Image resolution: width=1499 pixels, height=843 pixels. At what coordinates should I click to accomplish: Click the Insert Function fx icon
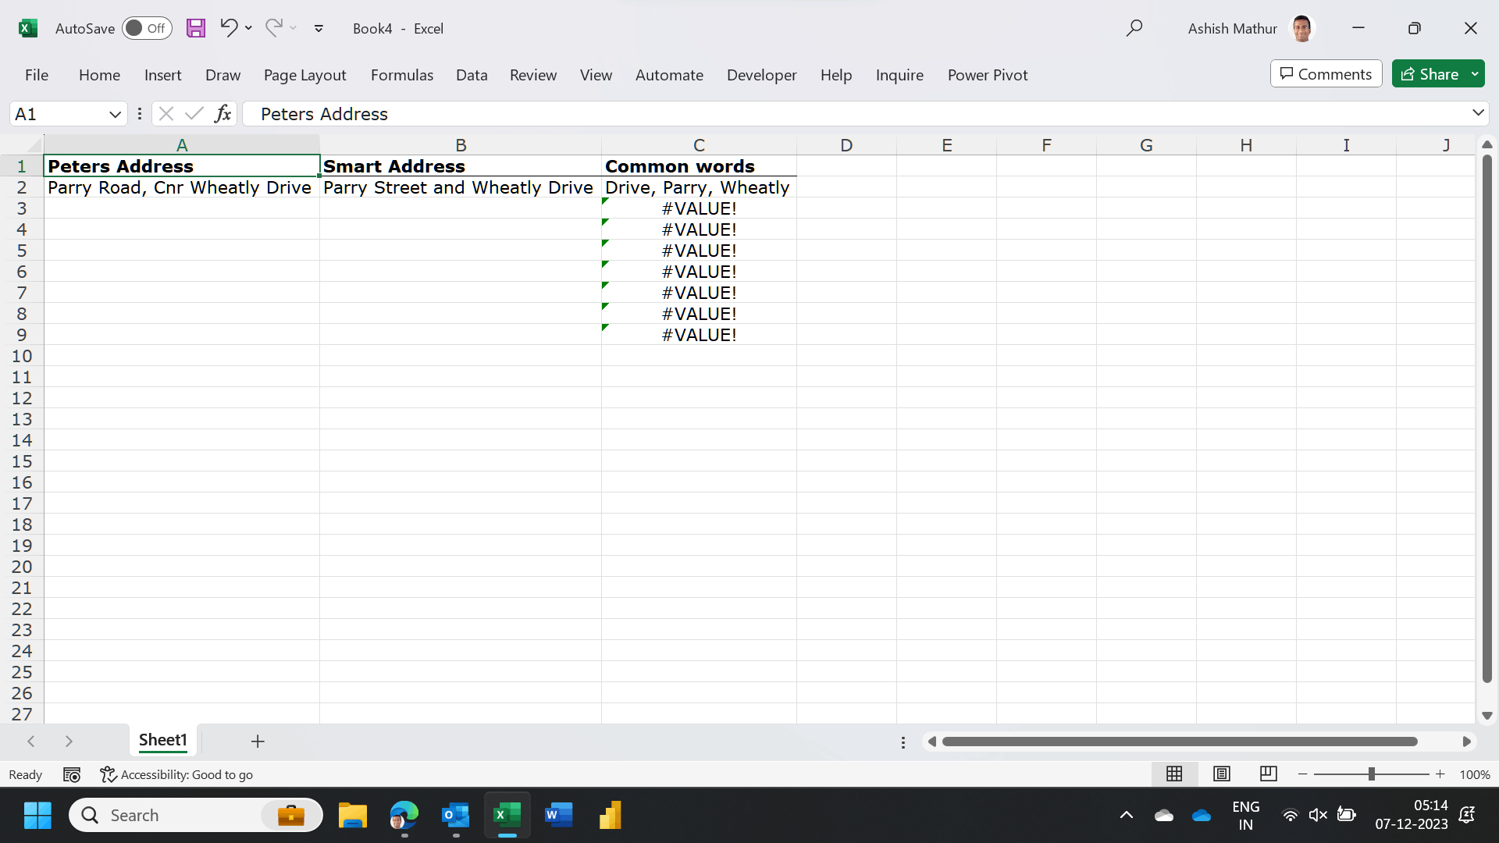[223, 114]
